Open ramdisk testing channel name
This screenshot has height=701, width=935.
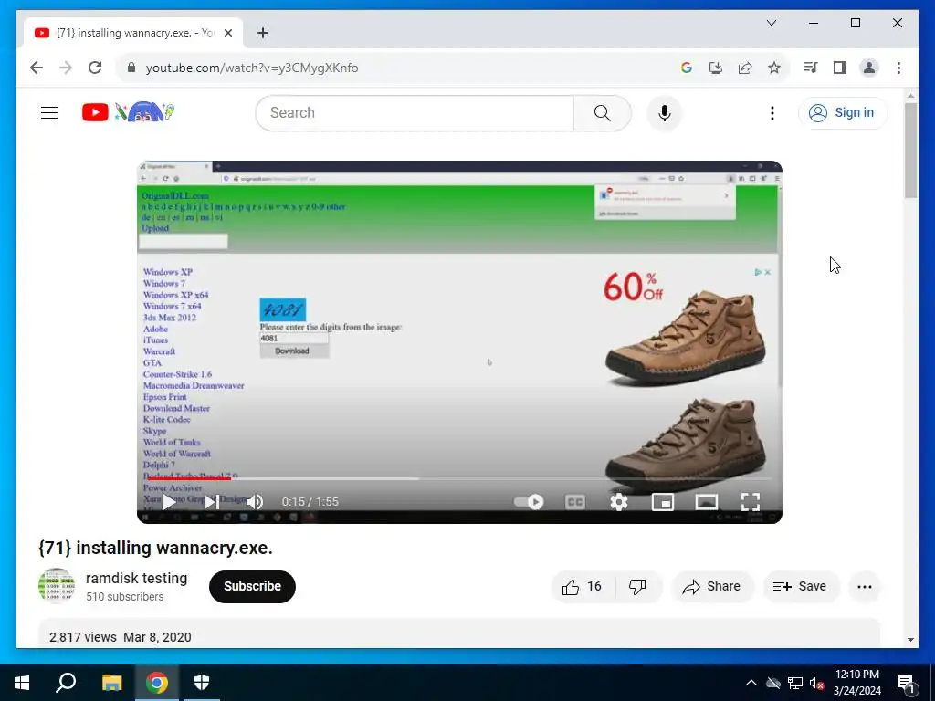click(137, 578)
